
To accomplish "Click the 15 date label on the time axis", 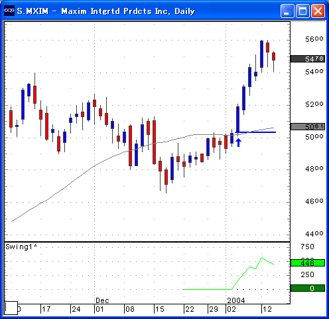I will [x=160, y=309].
